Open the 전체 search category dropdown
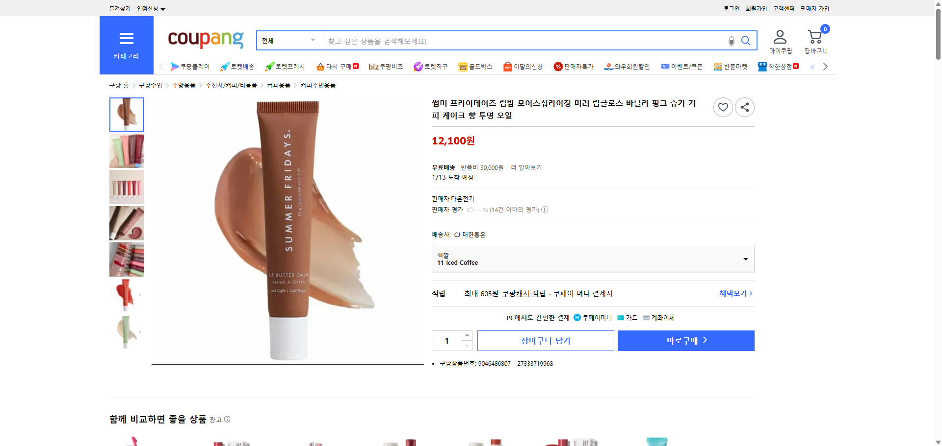Image resolution: width=942 pixels, height=446 pixels. coord(288,41)
